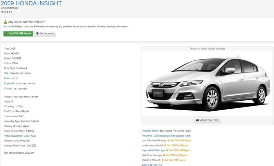Click the 'Assembly Type: Imported Built-Up' row
Image resolution: width=274 pixels, height=166 pixels.
[22, 121]
